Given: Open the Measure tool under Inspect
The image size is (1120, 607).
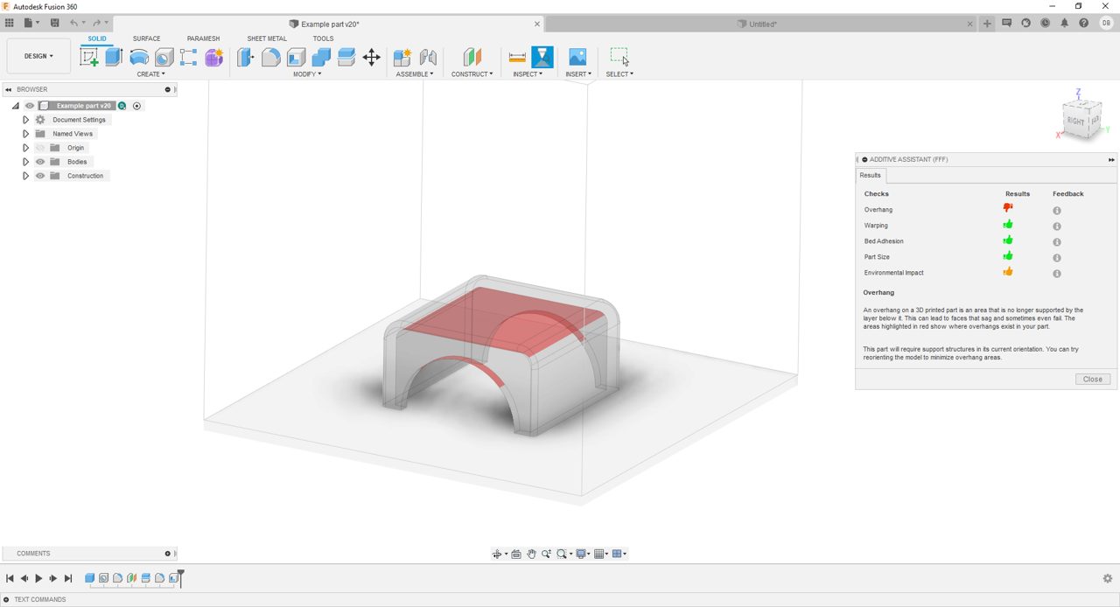Looking at the screenshot, I should tap(517, 57).
